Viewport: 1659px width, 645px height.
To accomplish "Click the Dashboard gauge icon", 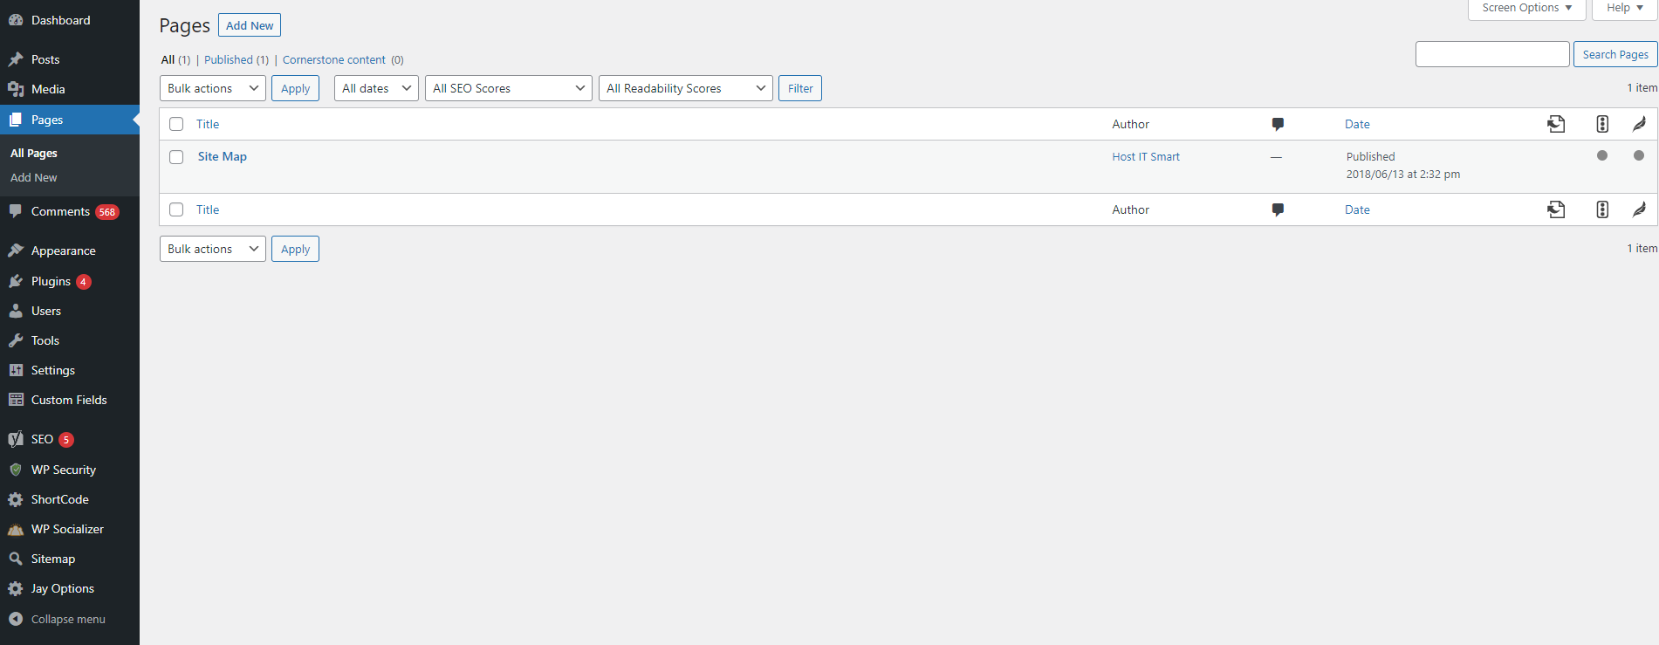I will [16, 20].
